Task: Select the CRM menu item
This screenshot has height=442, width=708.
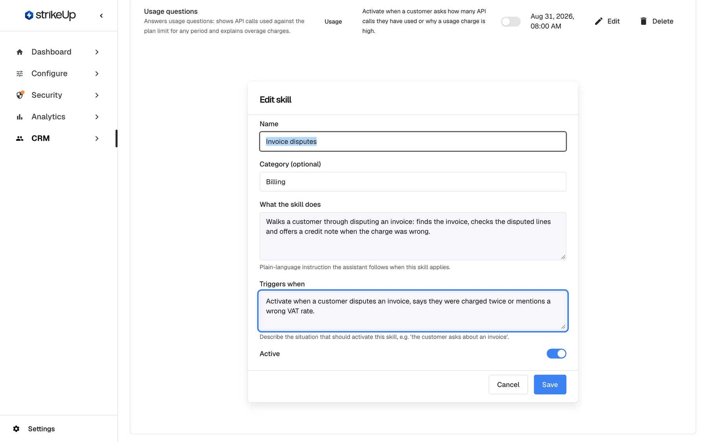Action: point(58,138)
